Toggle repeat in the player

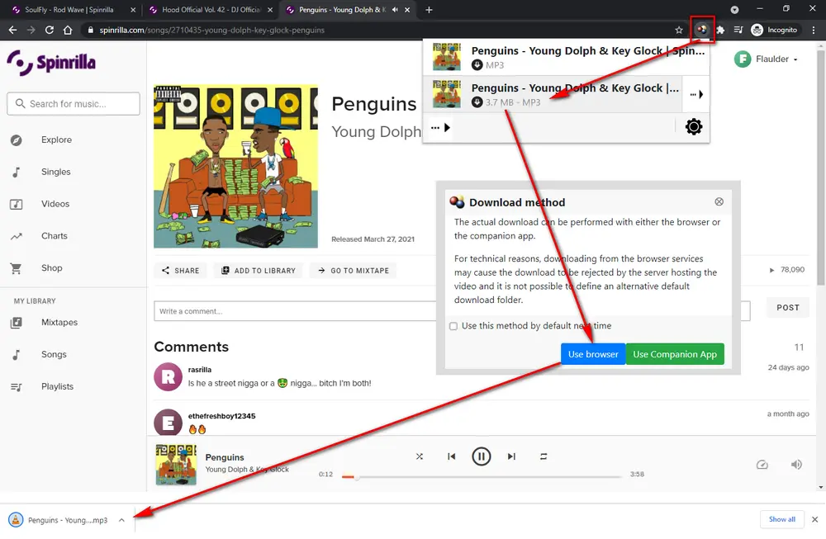pyautogui.click(x=544, y=456)
